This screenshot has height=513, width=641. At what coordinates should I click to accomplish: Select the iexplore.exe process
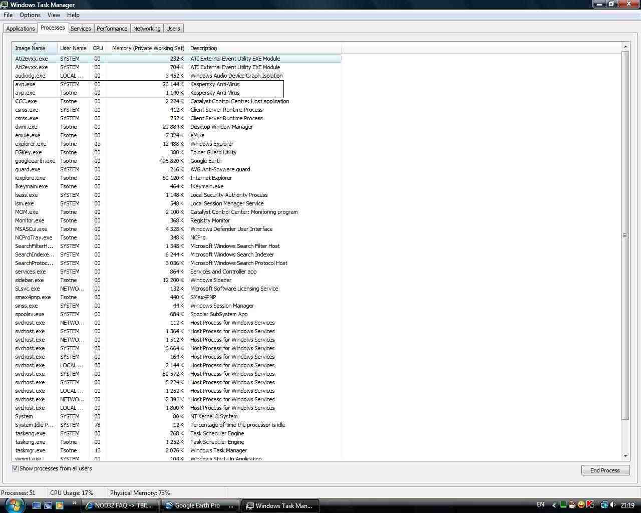[177, 178]
